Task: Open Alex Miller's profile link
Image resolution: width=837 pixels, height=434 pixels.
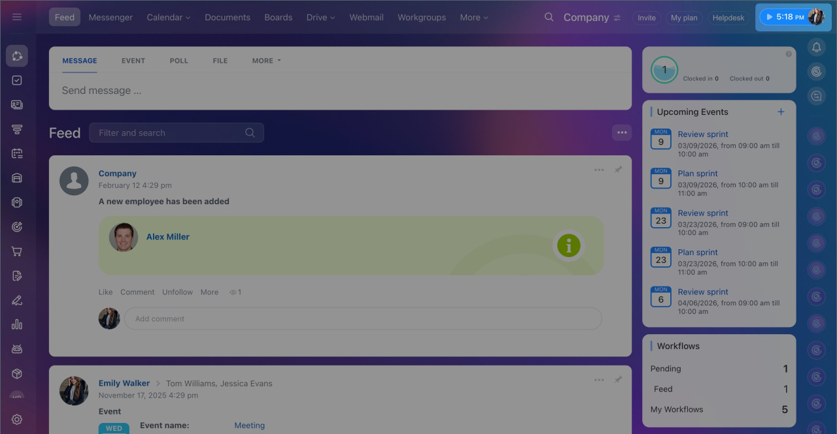Action: click(x=167, y=237)
